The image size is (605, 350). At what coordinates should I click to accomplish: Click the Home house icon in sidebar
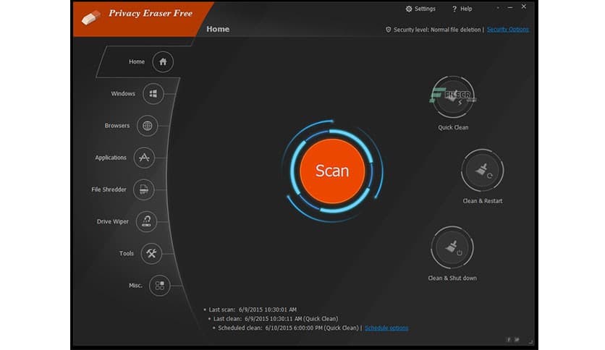pos(163,61)
